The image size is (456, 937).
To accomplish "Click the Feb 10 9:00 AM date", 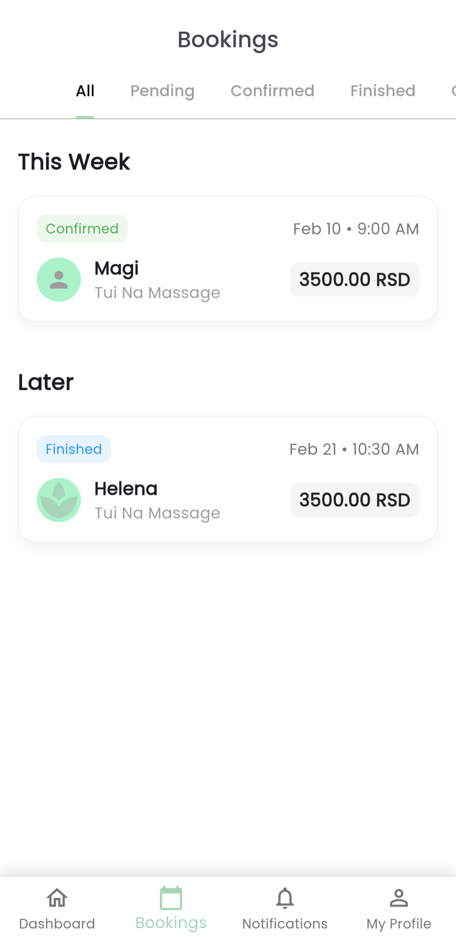I will coord(356,229).
